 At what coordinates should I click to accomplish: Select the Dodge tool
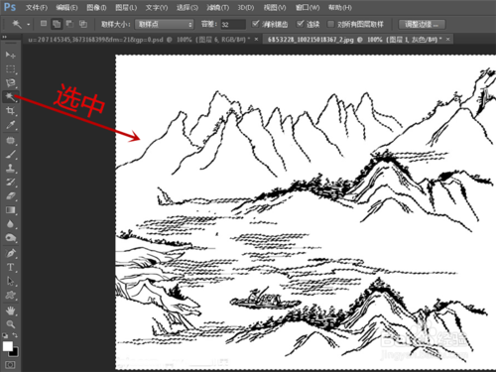click(10, 238)
